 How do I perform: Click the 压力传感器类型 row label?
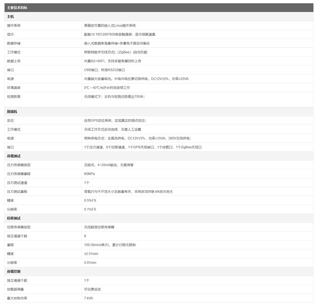pos(19,165)
